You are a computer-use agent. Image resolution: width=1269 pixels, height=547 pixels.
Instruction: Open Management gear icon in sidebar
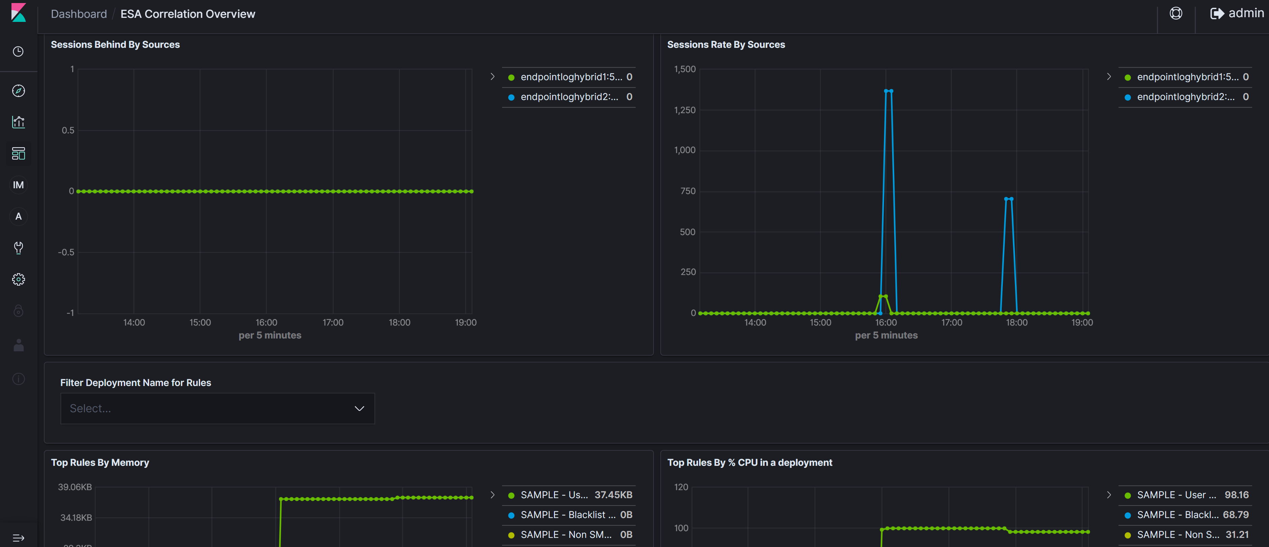point(18,280)
